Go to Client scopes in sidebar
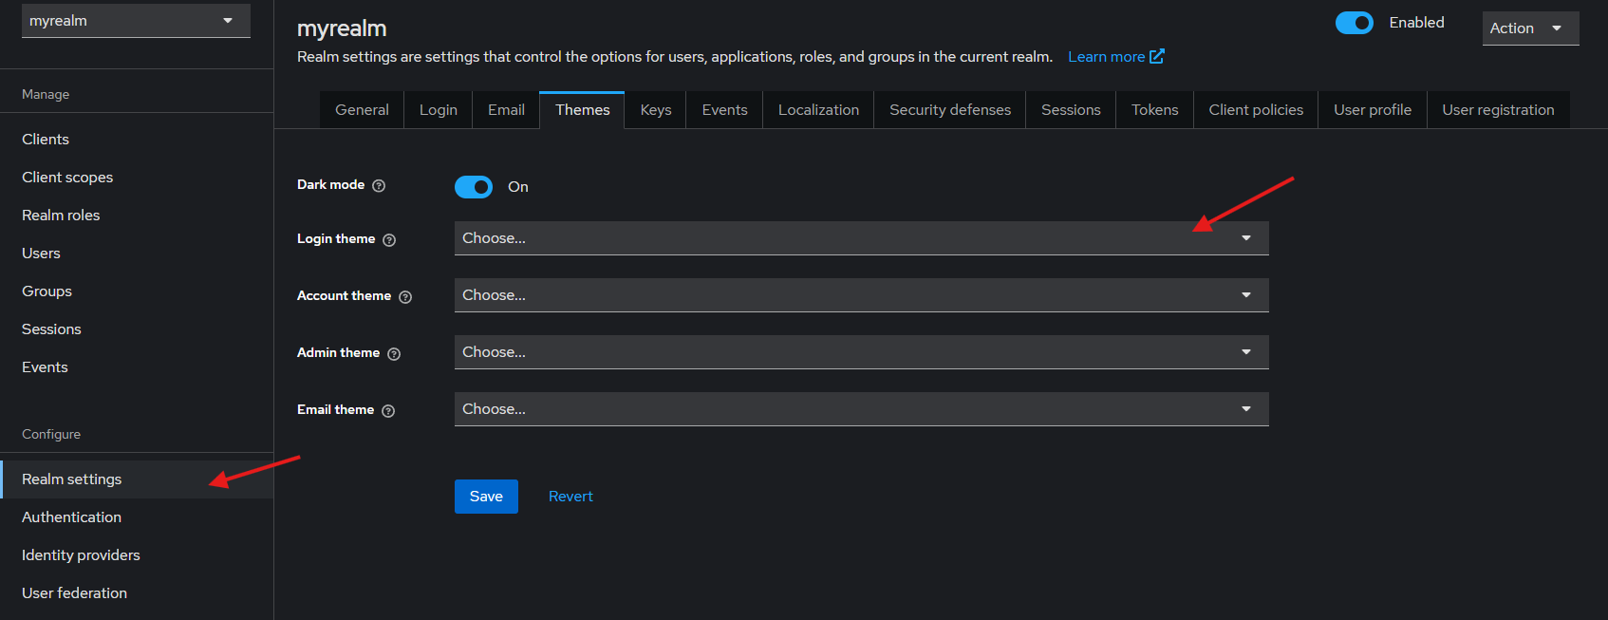This screenshot has width=1608, height=620. click(x=137, y=178)
